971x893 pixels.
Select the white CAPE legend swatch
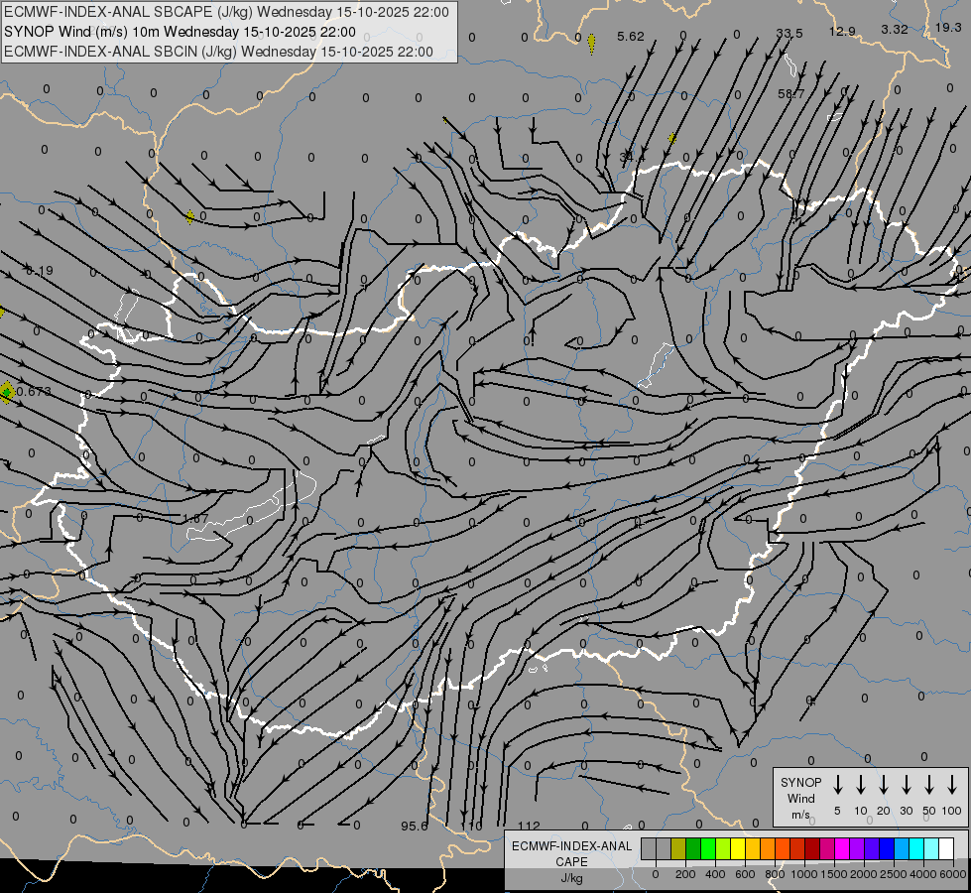point(946,848)
